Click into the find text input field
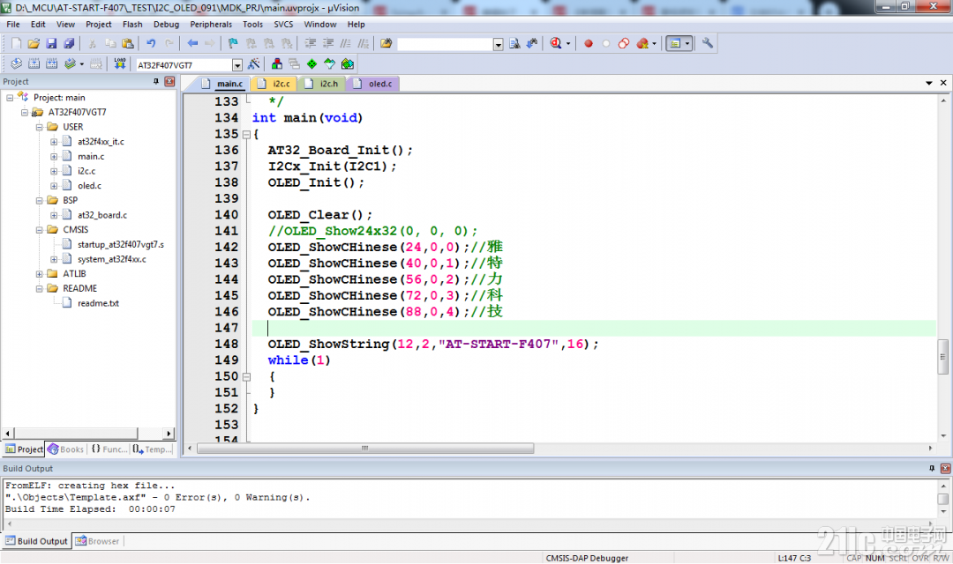Image resolution: width=953 pixels, height=564 pixels. 445,44
